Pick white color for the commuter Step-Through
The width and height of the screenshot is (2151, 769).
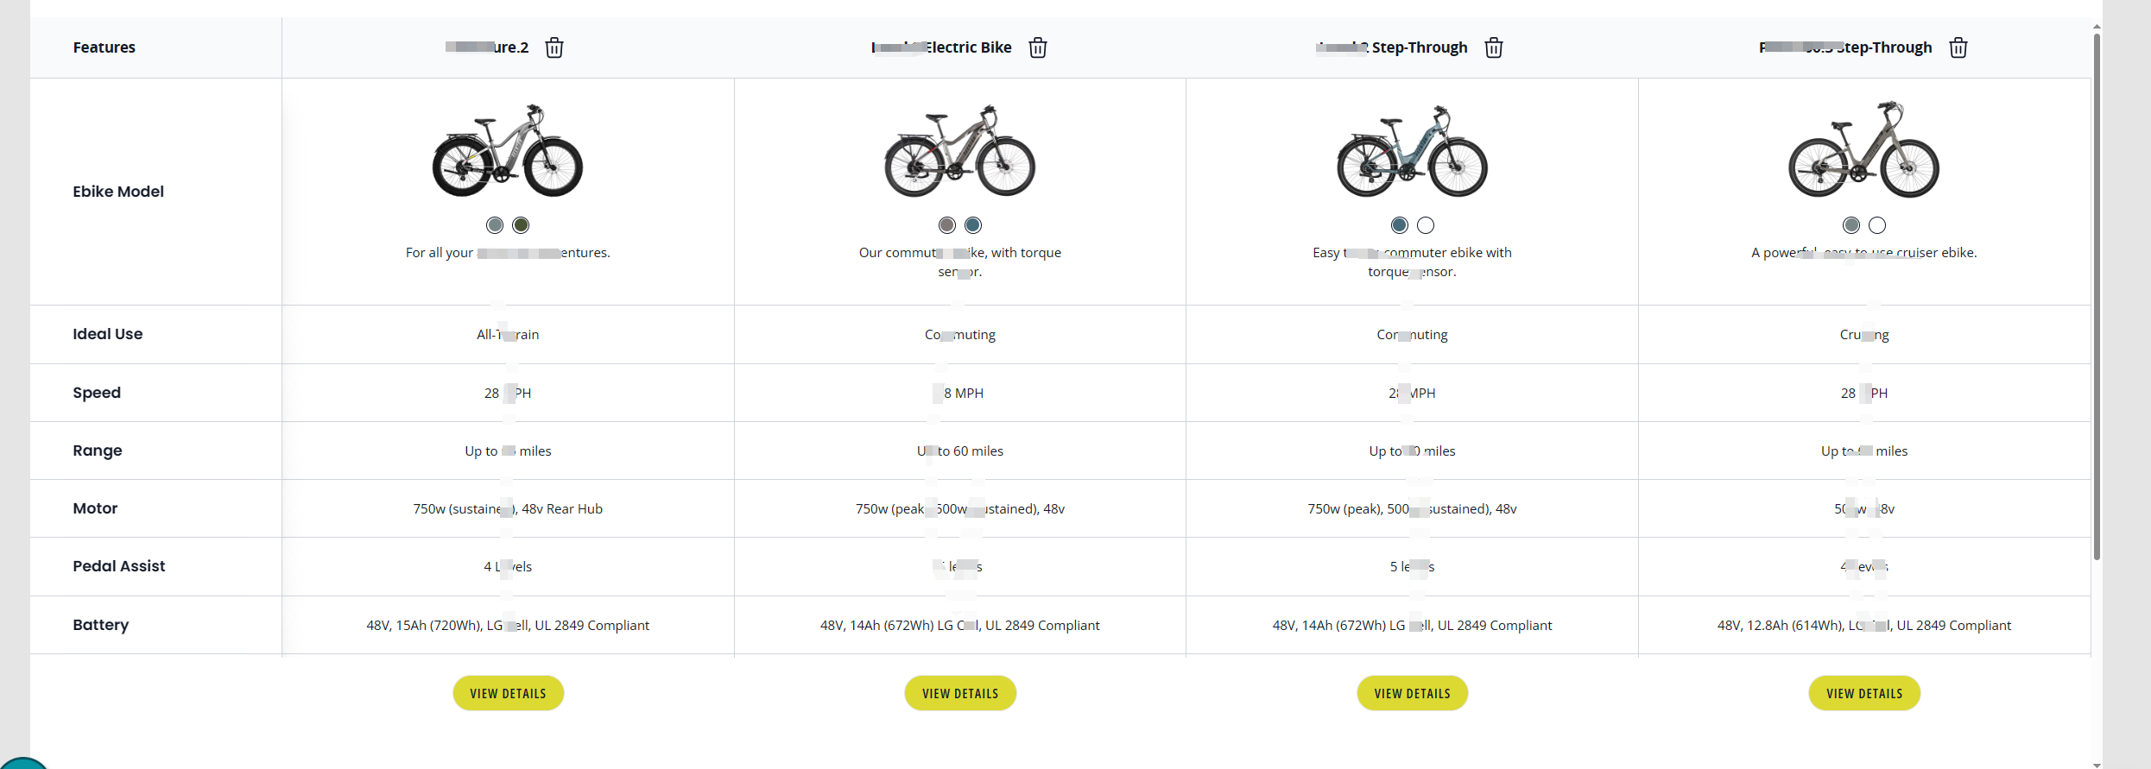pyautogui.click(x=1426, y=225)
